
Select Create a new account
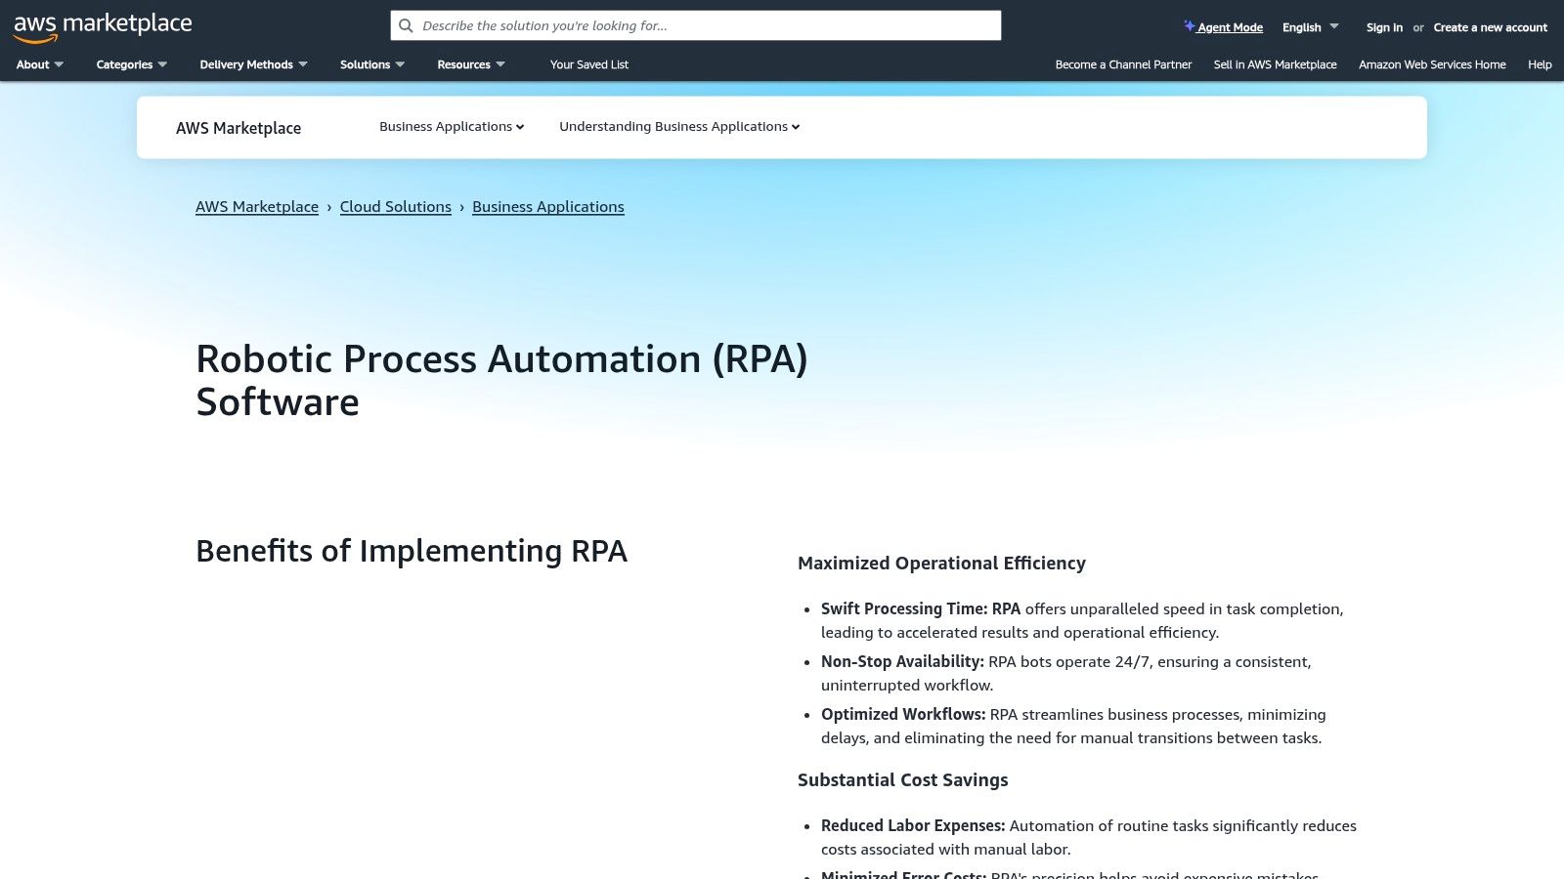[x=1490, y=27]
